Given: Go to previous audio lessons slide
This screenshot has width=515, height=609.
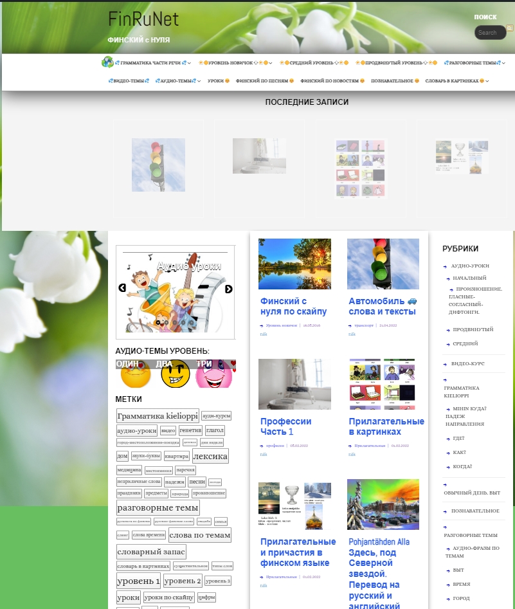Looking at the screenshot, I should tap(122, 288).
